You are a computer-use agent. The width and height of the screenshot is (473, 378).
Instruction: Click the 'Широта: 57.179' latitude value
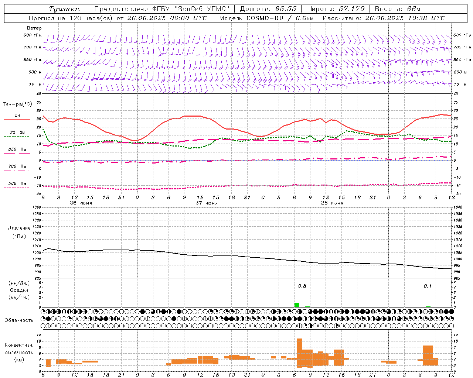tap(336, 9)
